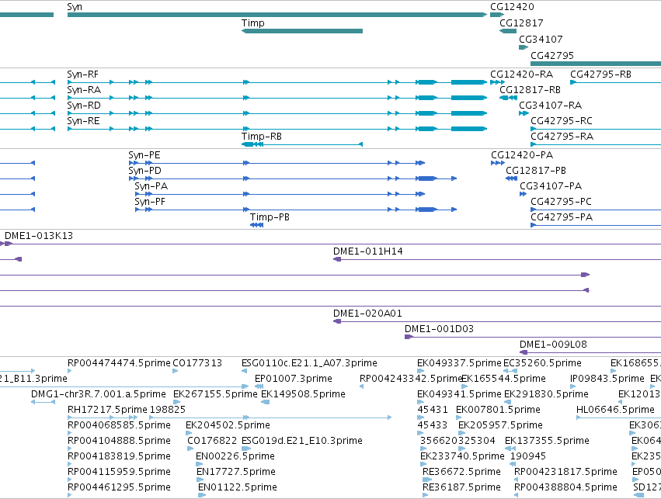The image size is (661, 499).
Task: Select the CG42795 gene bar
Action: coord(596,64)
